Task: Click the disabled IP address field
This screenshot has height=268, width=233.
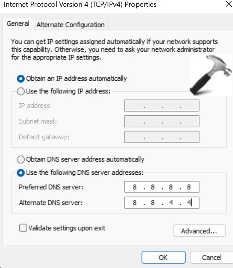Action: (x=162, y=106)
